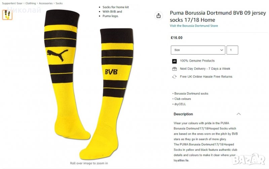Open the Size dropdown

coord(198,50)
